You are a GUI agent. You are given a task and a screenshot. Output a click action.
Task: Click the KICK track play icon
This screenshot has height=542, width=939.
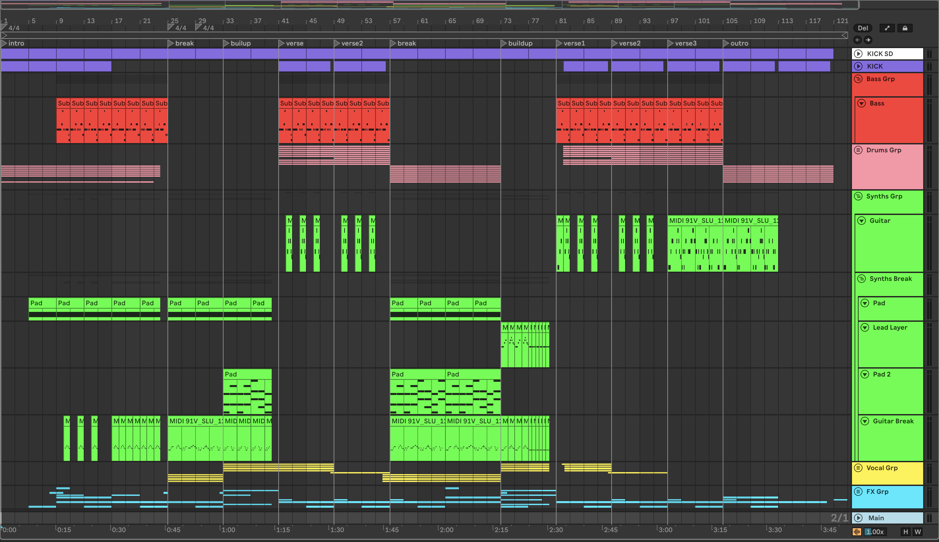[x=858, y=66]
